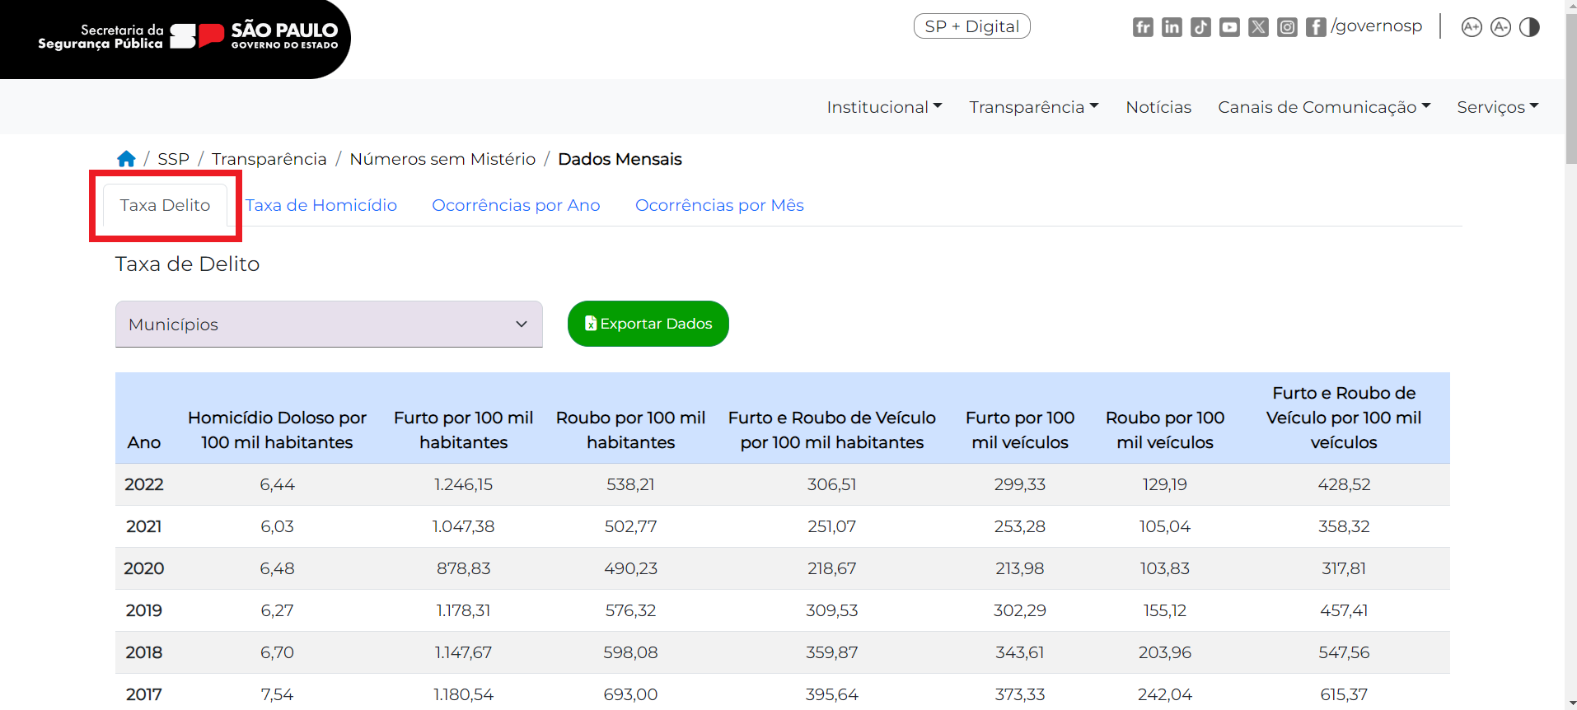Select the Ocorrências por Mês tab
Screen dimensions: 1577x710
point(719,205)
